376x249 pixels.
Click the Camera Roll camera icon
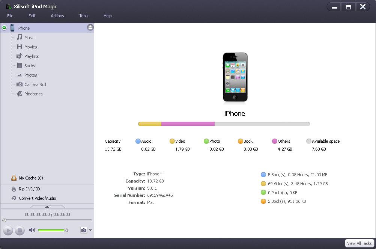pyautogui.click(x=20, y=84)
